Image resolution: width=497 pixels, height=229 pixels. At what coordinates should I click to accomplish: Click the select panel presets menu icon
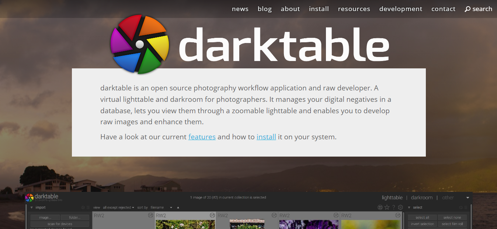pyautogui.click(x=466, y=208)
